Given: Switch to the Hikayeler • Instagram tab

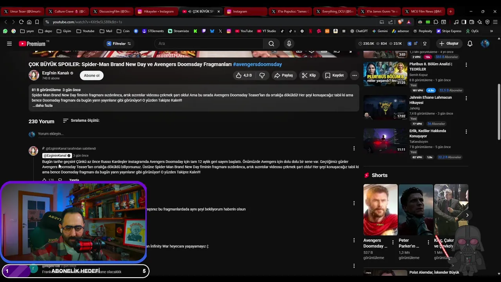Looking at the screenshot, I should (156, 11).
